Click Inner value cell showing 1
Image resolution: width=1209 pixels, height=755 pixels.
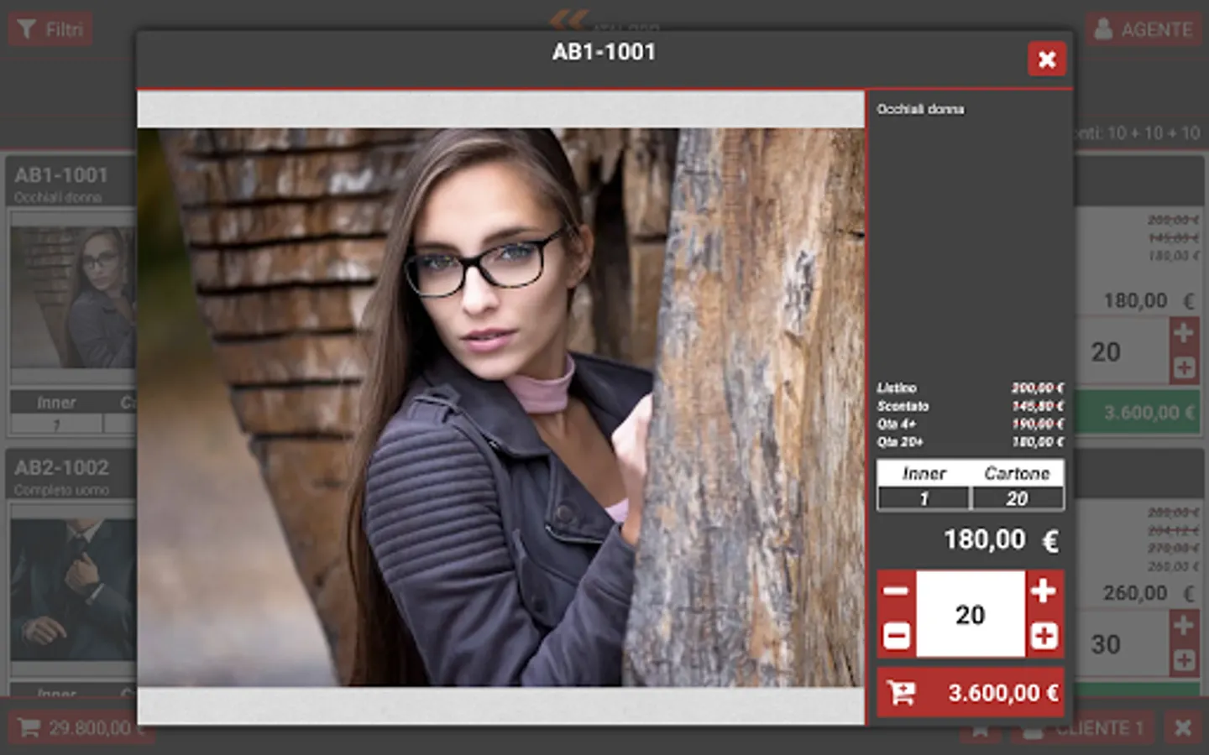[x=924, y=498]
